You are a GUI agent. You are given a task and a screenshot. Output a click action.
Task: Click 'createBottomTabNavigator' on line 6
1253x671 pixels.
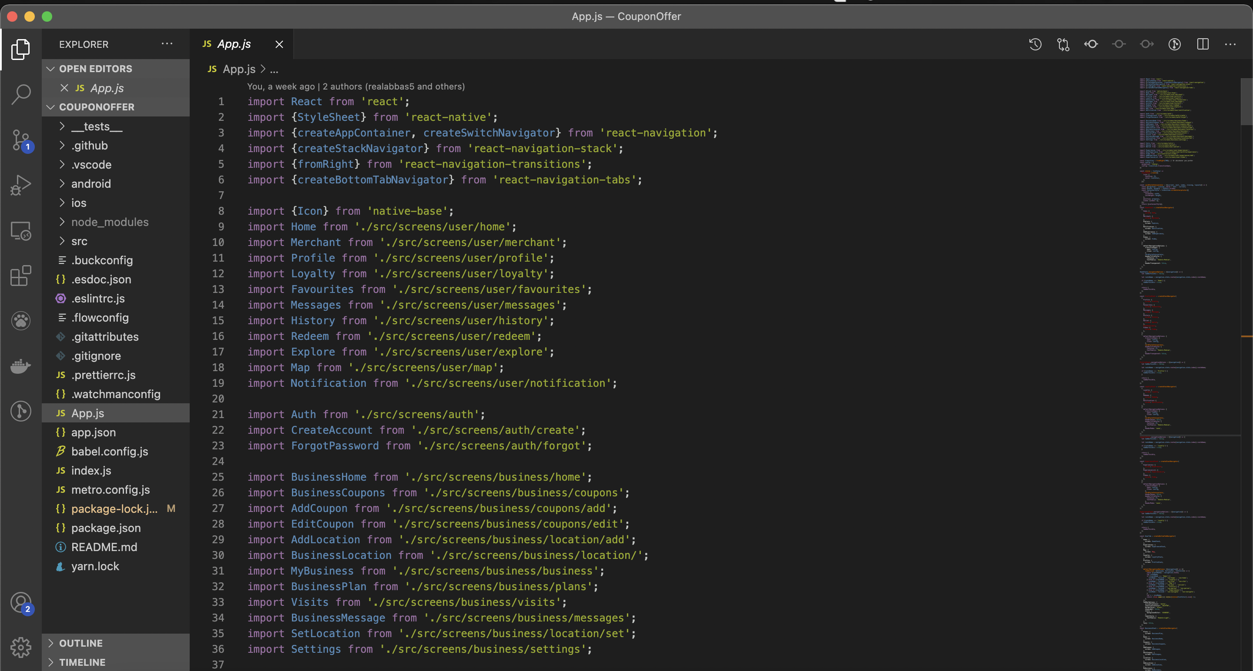(372, 180)
